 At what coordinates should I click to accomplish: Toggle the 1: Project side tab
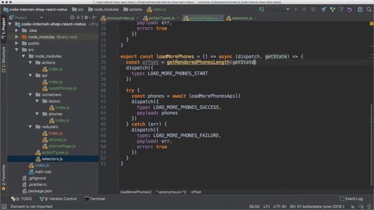point(4,29)
